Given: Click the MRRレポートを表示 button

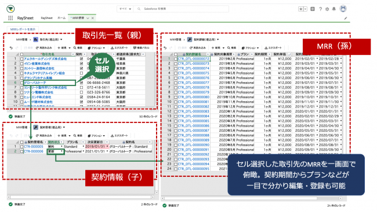Looking at the screenshot, I should point(23,29).
